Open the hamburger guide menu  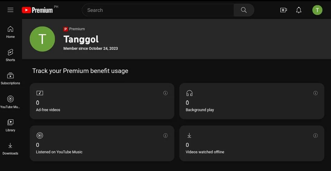point(10,10)
